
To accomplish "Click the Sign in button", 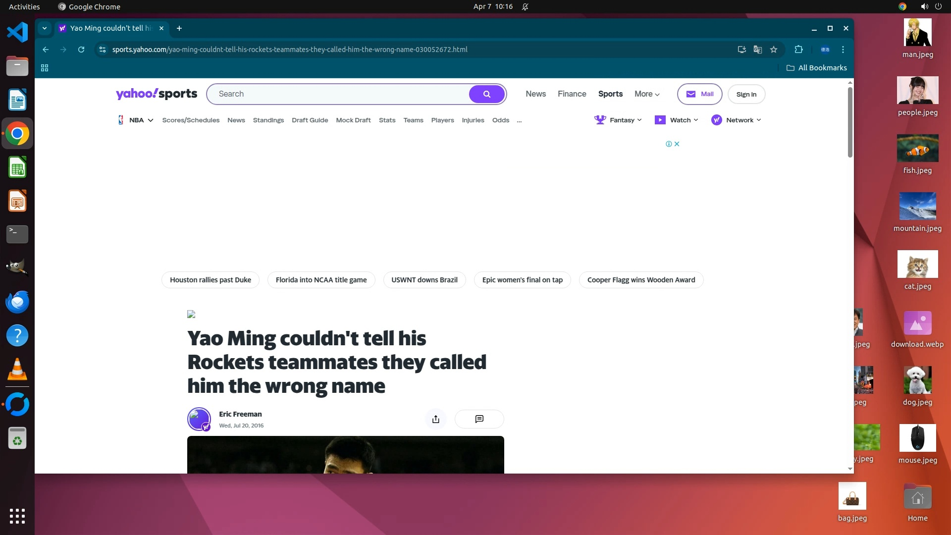I will pos(746,95).
